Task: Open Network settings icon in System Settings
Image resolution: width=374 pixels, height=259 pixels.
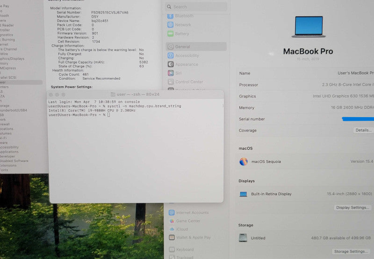Action: click(x=170, y=25)
